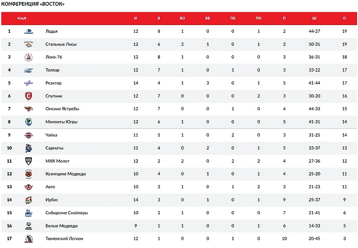The height and width of the screenshot is (248, 358).
Task: Open Сибирские Снайперы team page
Action: (x=66, y=213)
